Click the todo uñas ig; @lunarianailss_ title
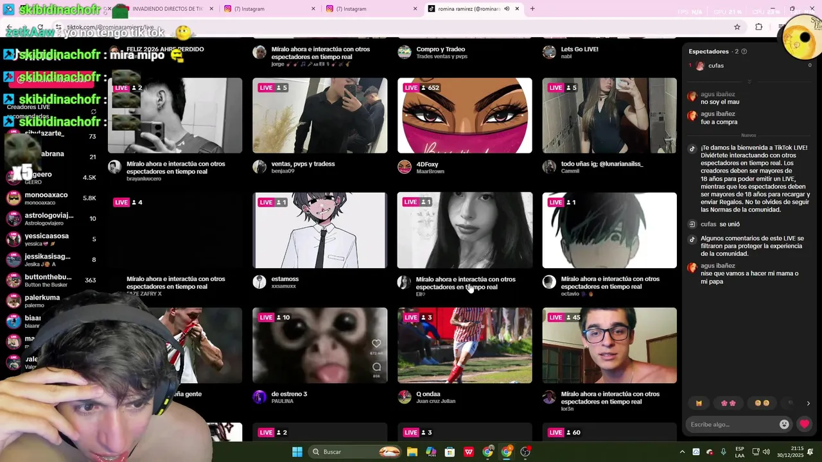The image size is (822, 462). 602,164
